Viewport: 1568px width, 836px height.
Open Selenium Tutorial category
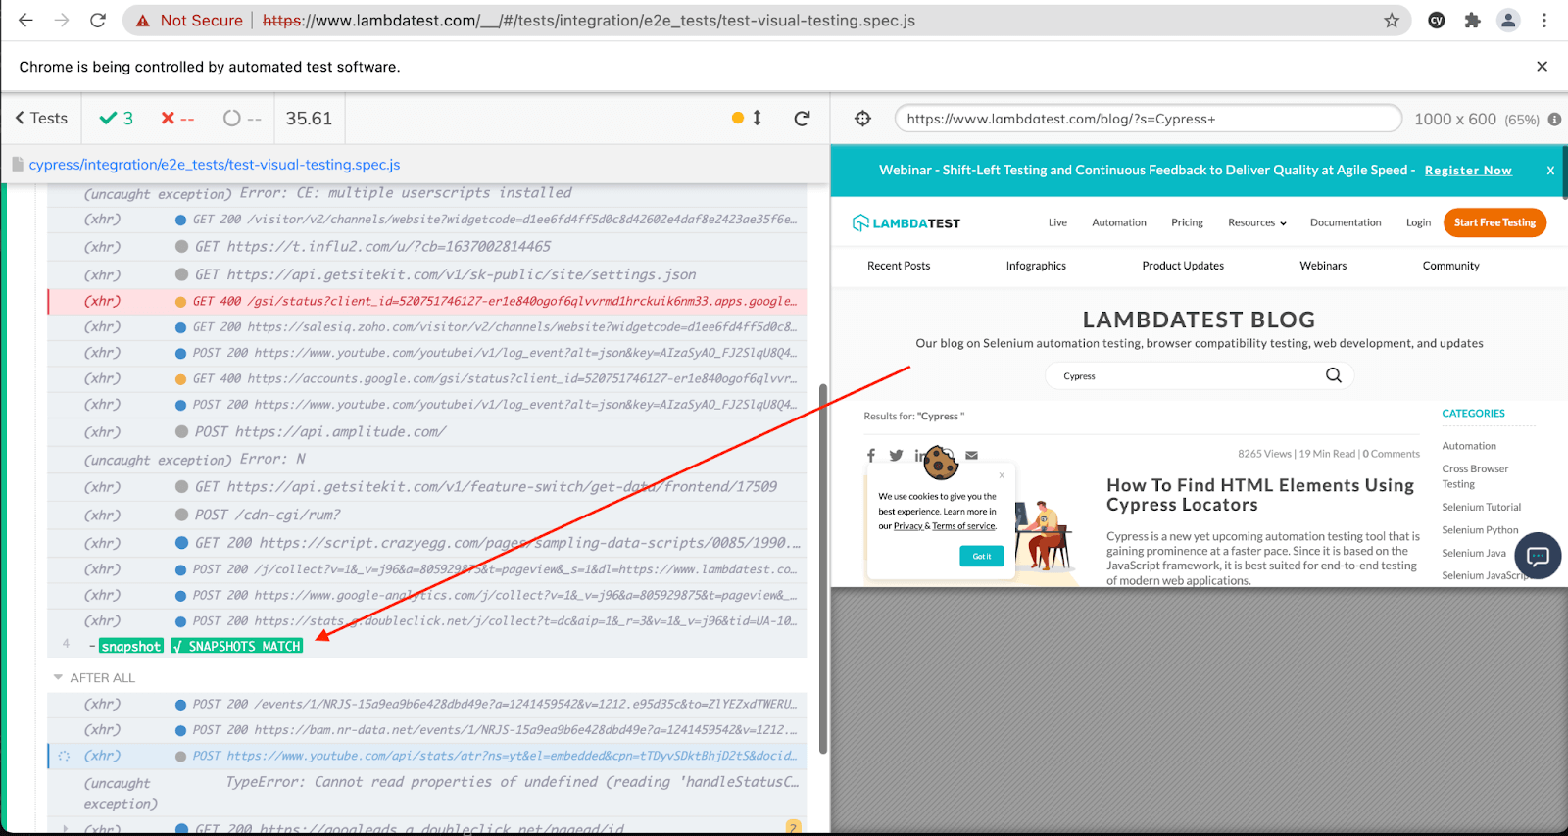point(1482,508)
